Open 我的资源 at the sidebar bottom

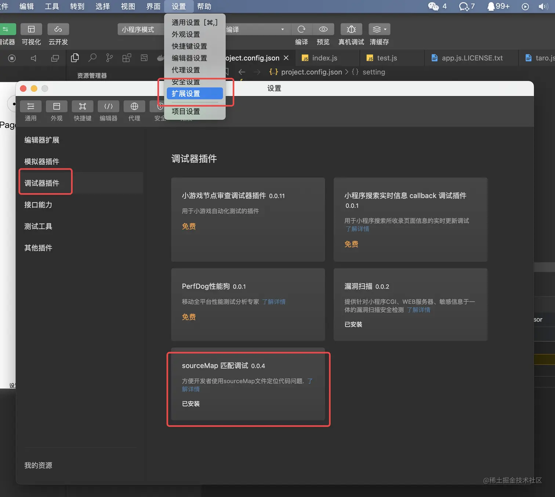pyautogui.click(x=38, y=465)
